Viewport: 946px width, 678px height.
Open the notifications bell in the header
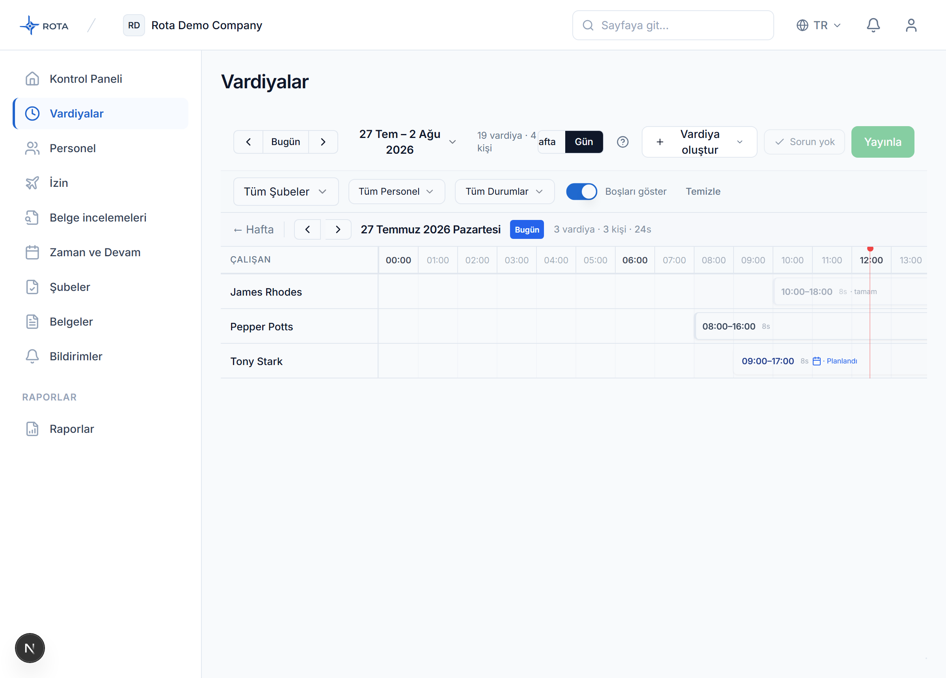click(873, 25)
